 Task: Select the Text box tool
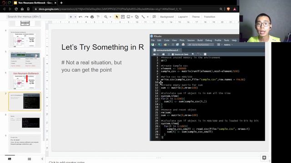pos(123,17)
